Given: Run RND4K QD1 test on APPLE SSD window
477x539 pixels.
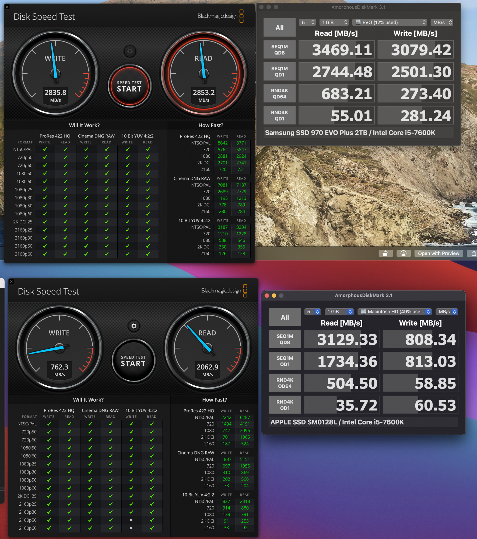Looking at the screenshot, I should [x=285, y=405].
